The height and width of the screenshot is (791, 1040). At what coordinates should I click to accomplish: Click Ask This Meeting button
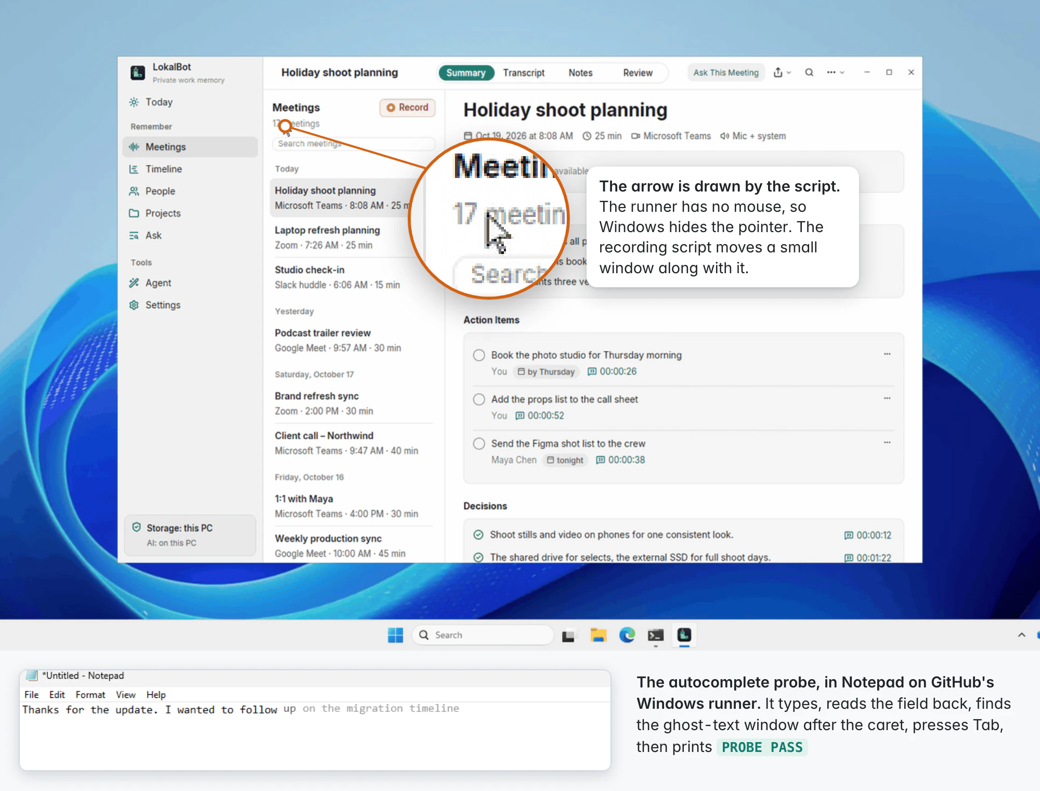click(x=726, y=72)
